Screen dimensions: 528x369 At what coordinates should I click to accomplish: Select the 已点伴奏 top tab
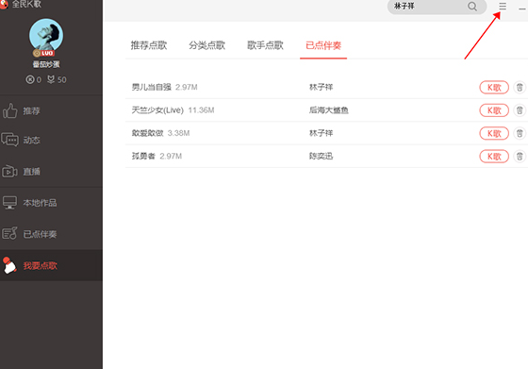tap(323, 45)
